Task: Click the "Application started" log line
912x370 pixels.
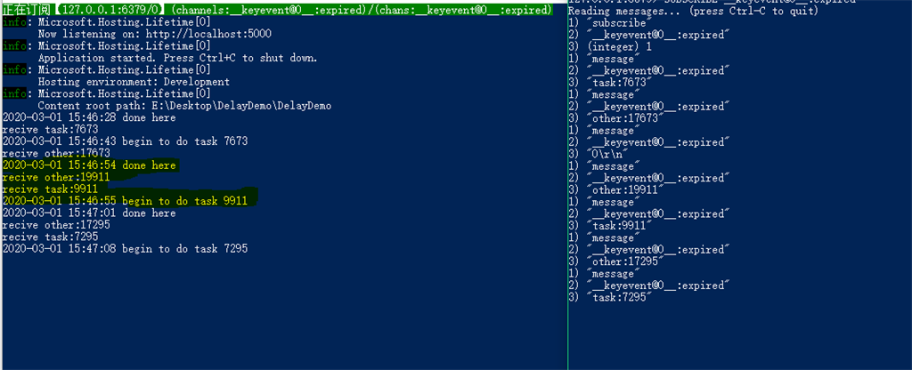Action: pyautogui.click(x=177, y=58)
